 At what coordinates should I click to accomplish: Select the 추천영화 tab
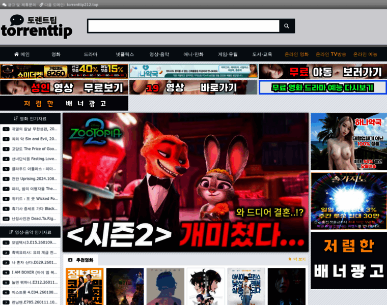tap(80, 260)
